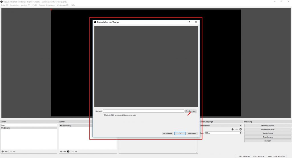Enable 'Entlade Bild, wenn es nicht angezeigt wird'

[104, 115]
